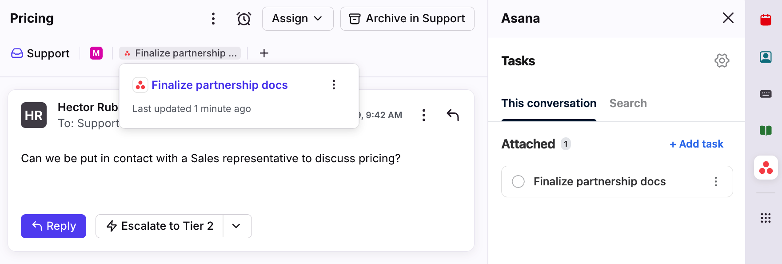Click the blue Reply button

(53, 226)
